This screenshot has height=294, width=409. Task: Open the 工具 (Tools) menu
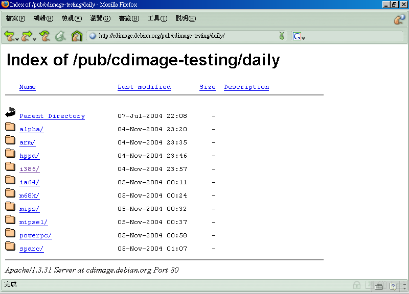tap(157, 19)
